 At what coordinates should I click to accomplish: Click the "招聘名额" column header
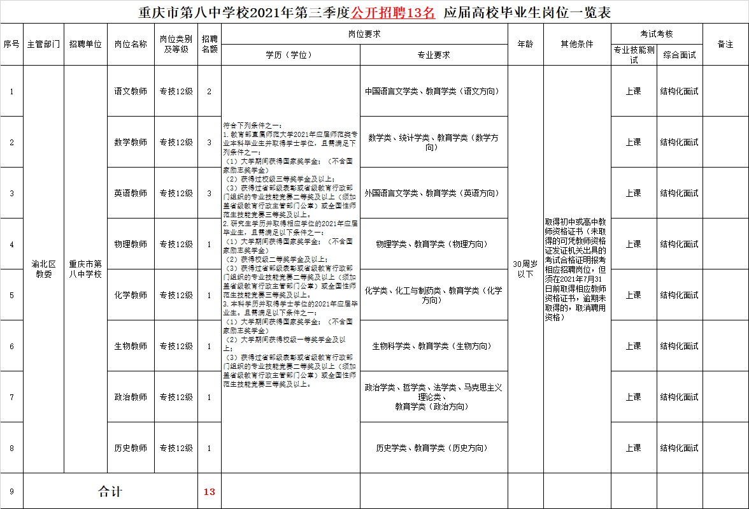pos(210,45)
